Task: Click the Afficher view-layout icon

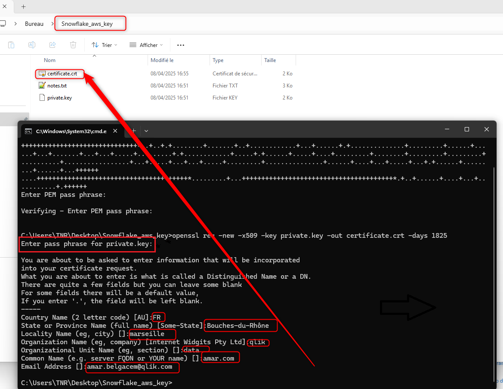Action: (132, 45)
